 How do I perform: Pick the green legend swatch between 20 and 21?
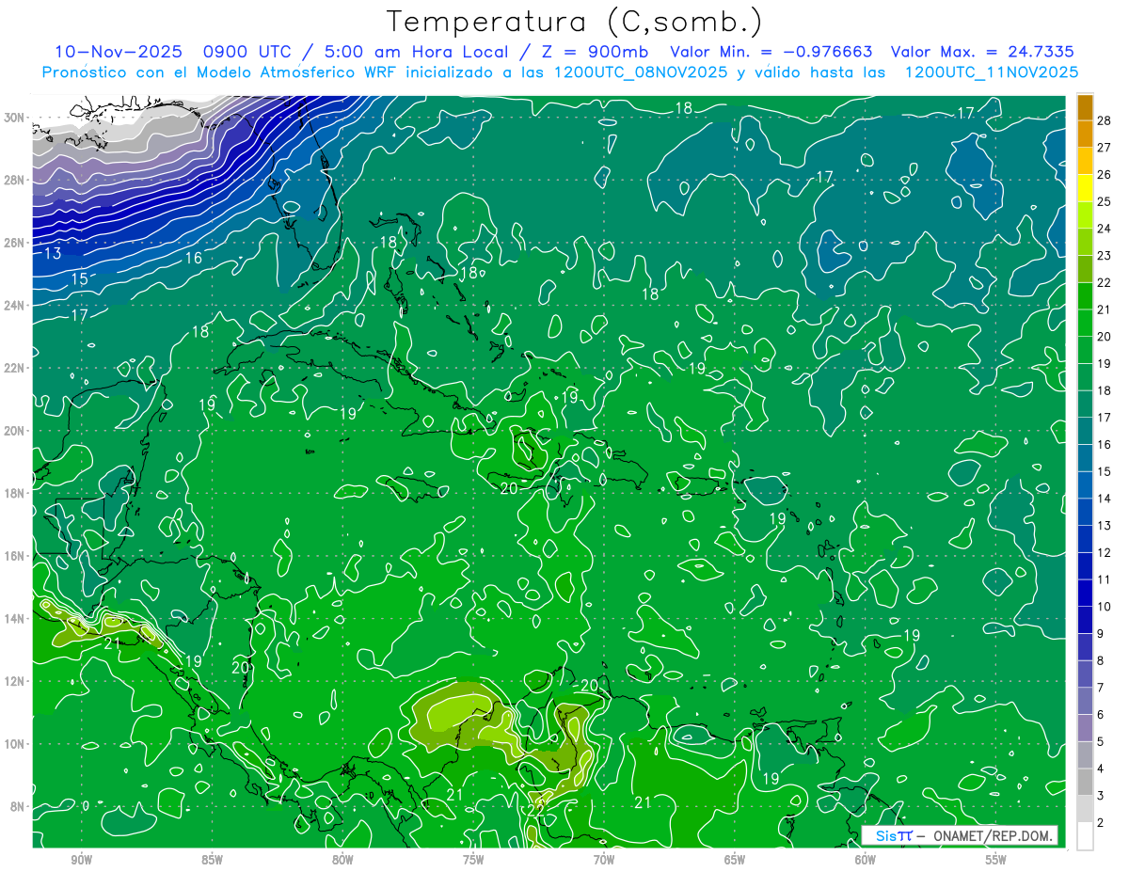[1085, 323]
